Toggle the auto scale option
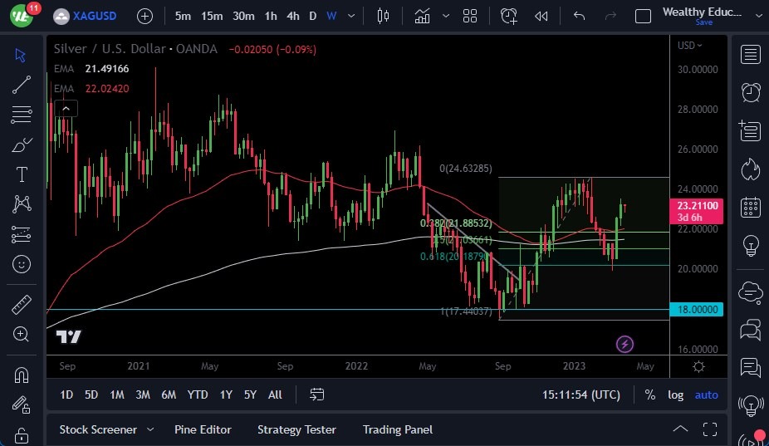Image resolution: width=769 pixels, height=446 pixels. tap(706, 395)
